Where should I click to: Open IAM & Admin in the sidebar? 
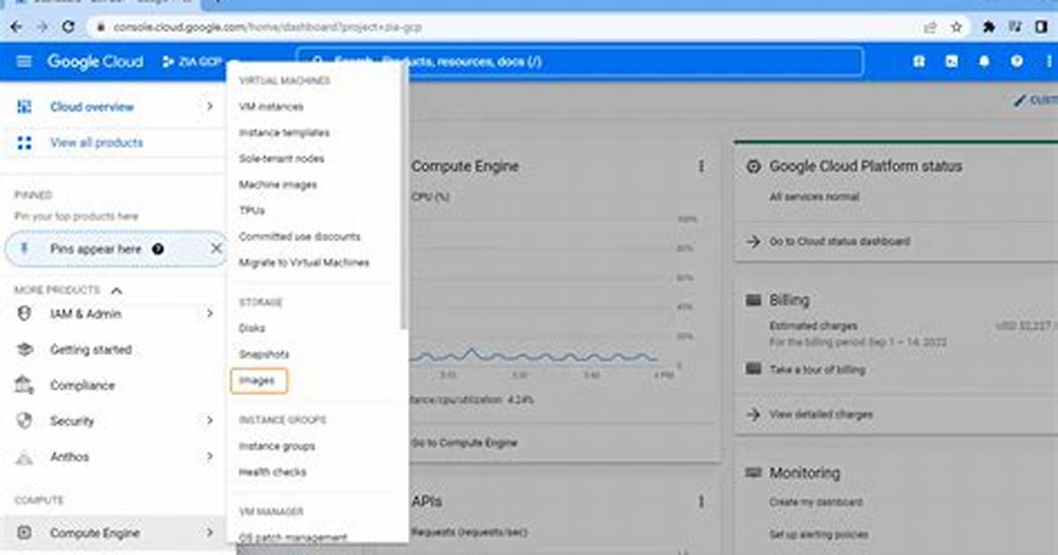pyautogui.click(x=86, y=314)
